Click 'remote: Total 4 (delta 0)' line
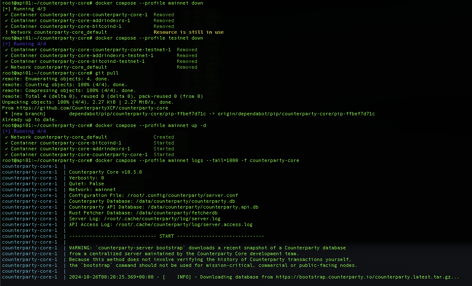The width and height of the screenshot is (472, 286). coord(102,96)
